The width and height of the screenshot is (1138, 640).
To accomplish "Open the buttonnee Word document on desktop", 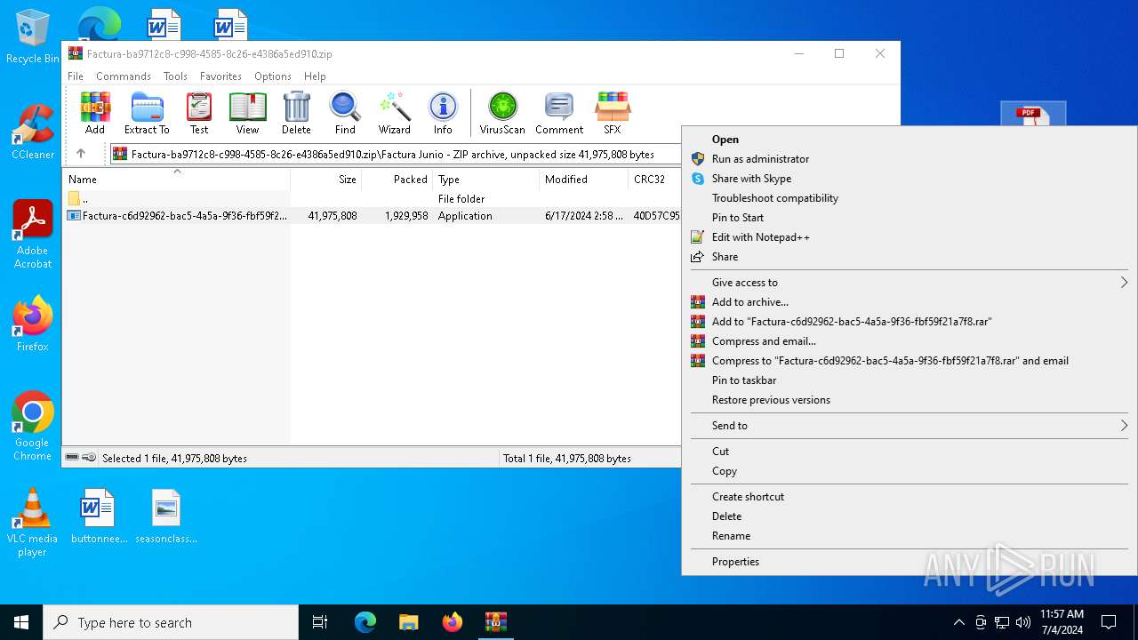I will click(99, 516).
